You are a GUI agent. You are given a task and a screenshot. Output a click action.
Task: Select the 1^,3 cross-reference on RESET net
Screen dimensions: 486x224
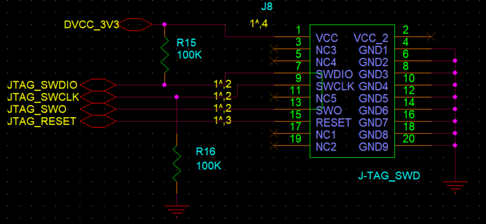(x=222, y=121)
